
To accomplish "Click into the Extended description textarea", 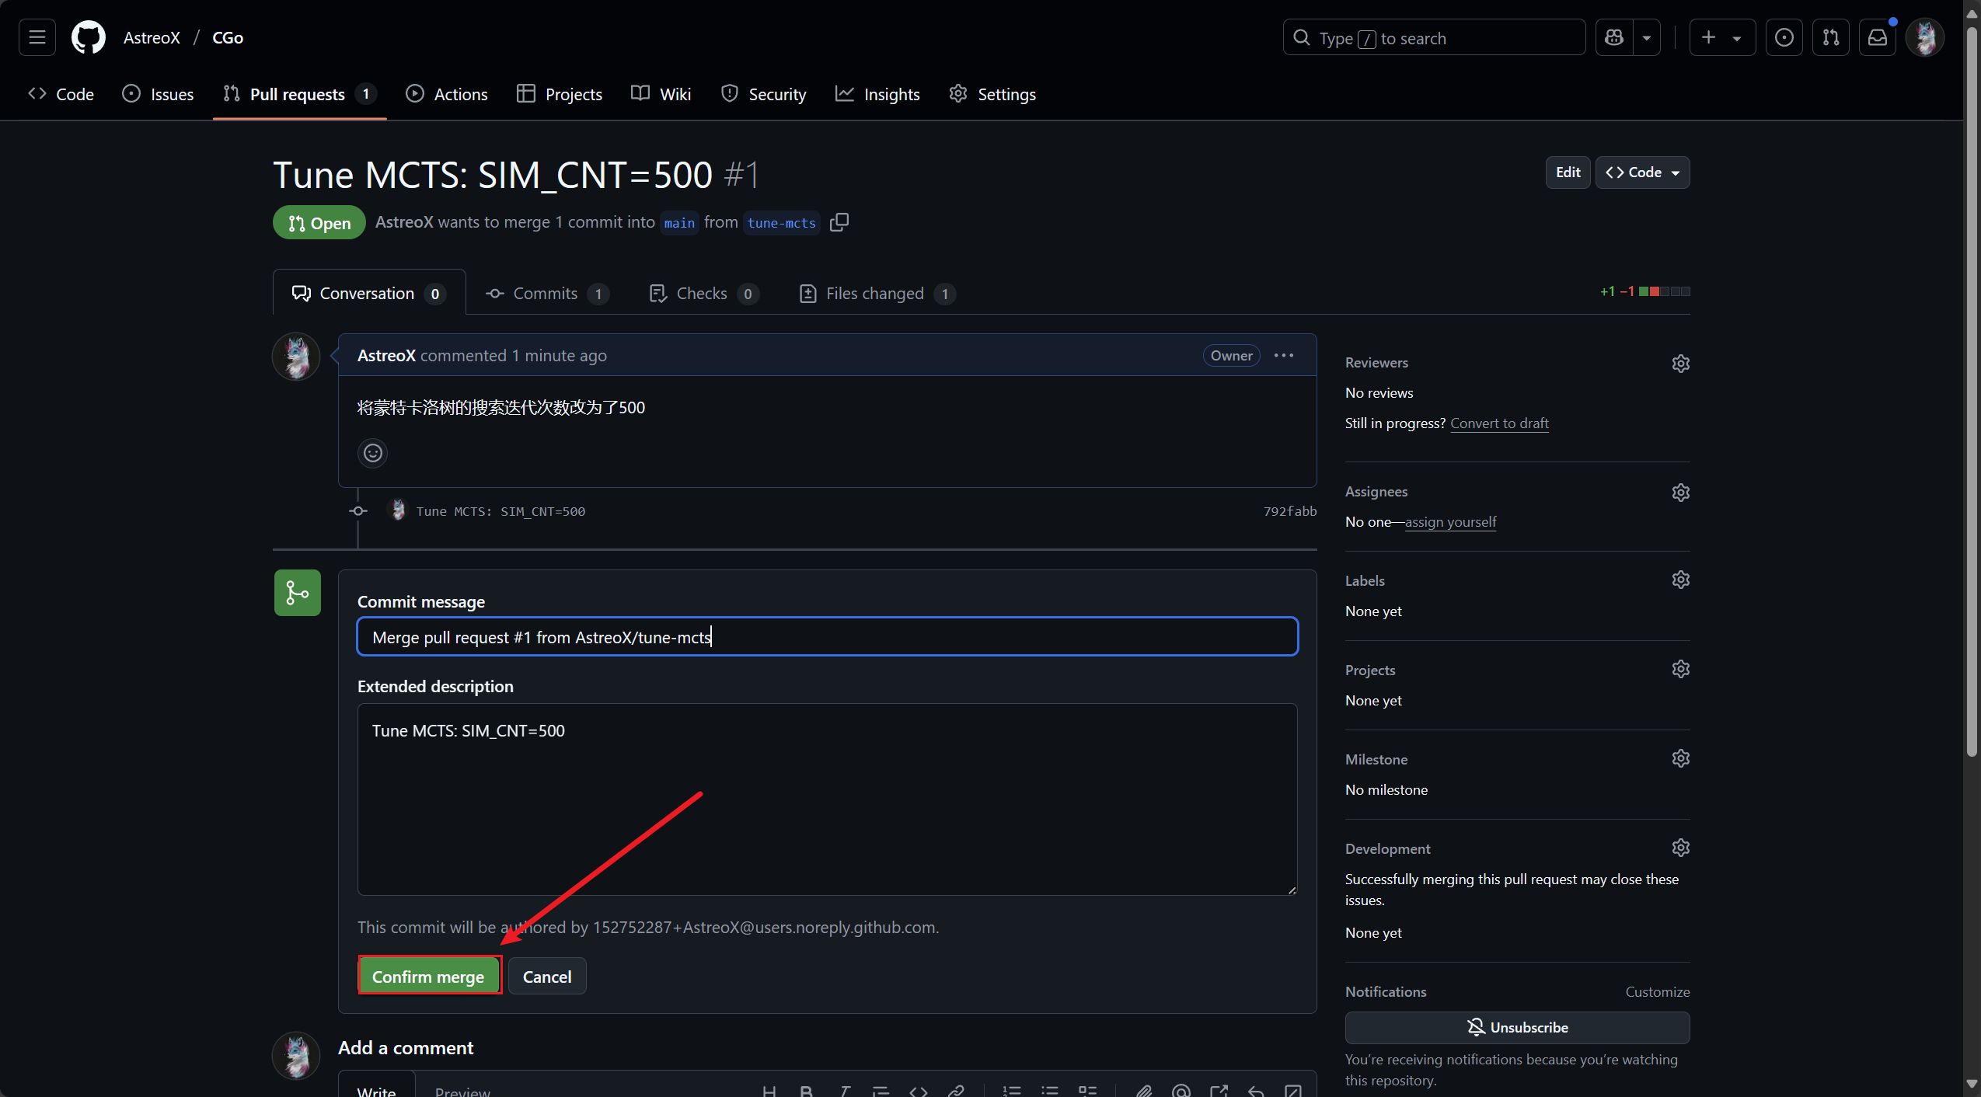I will [827, 799].
